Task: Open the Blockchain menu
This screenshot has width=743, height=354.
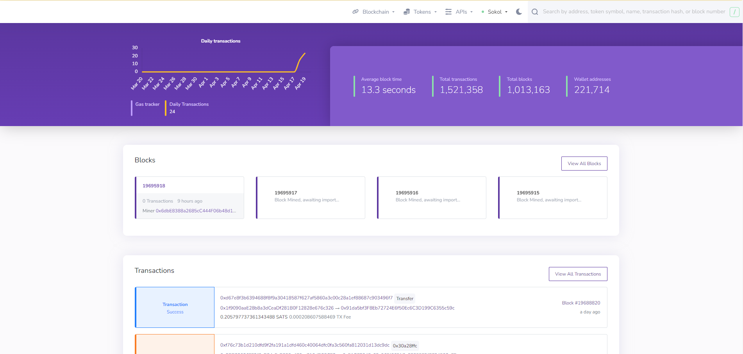Action: pos(373,12)
